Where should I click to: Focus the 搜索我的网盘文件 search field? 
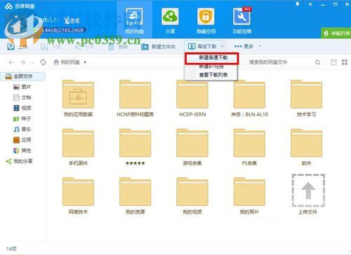point(281,62)
